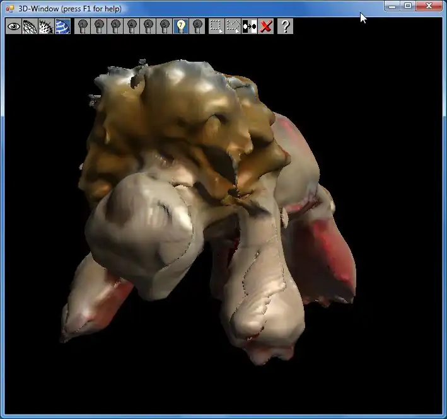Open help with the question mark icon
The width and height of the screenshot is (447, 419).
coord(286,26)
